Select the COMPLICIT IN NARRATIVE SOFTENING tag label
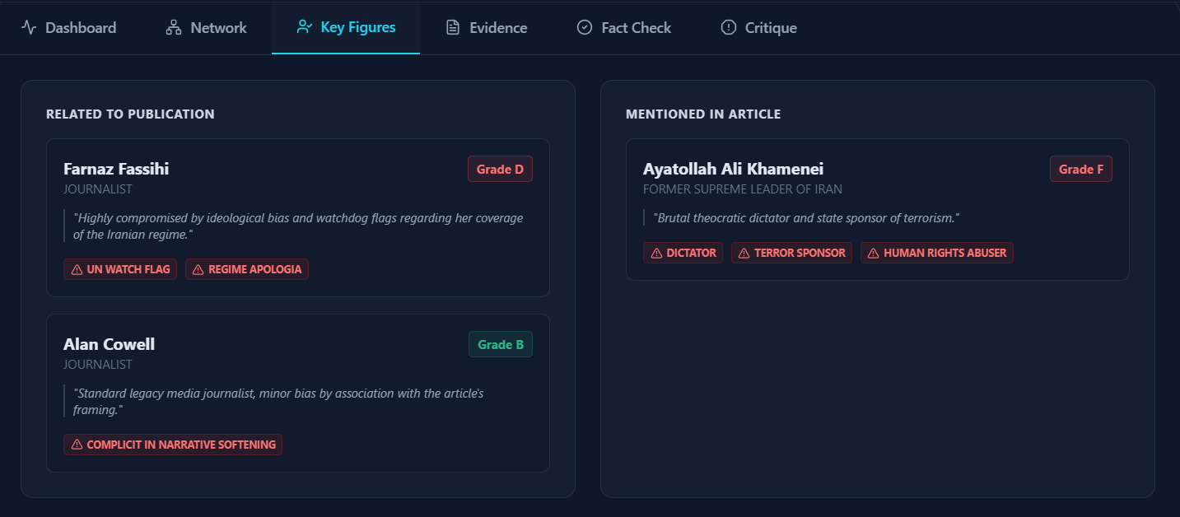Viewport: 1180px width, 517px height. point(181,445)
